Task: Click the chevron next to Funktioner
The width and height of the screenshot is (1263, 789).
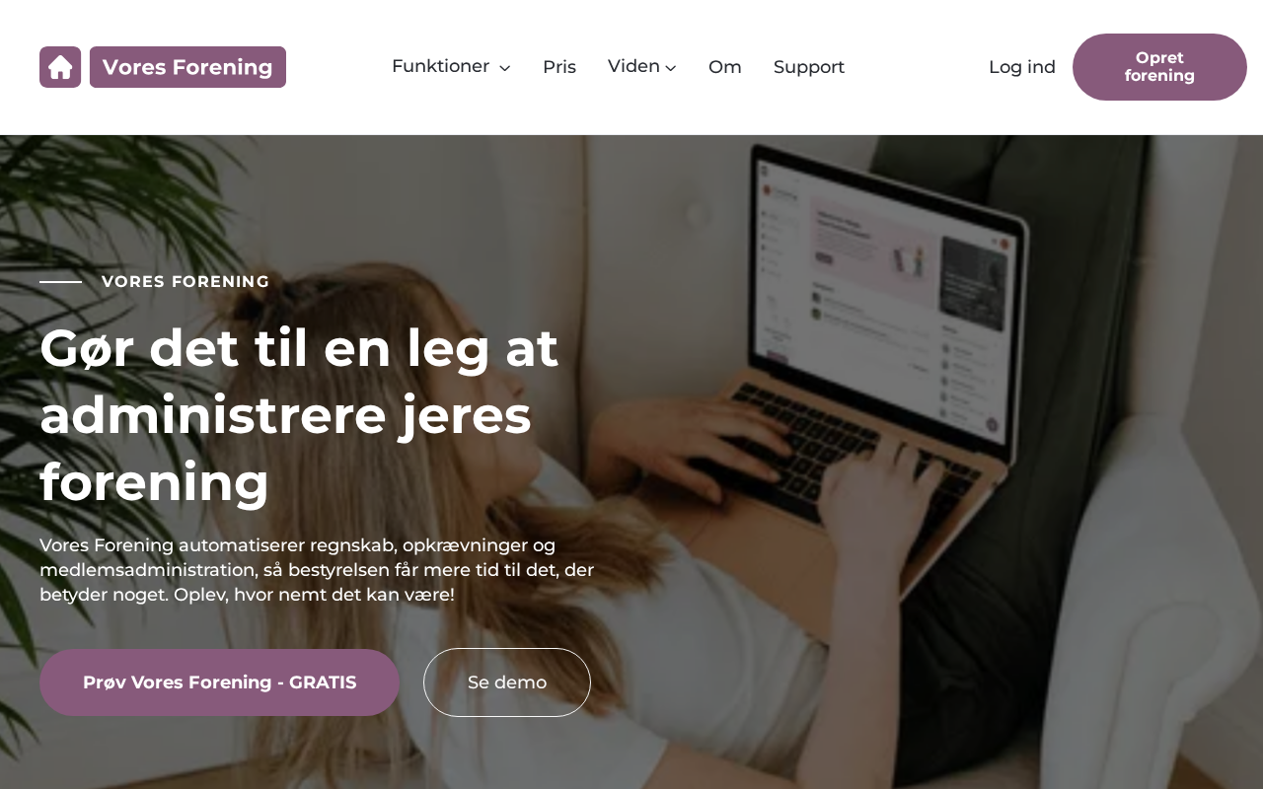Action: point(504,68)
